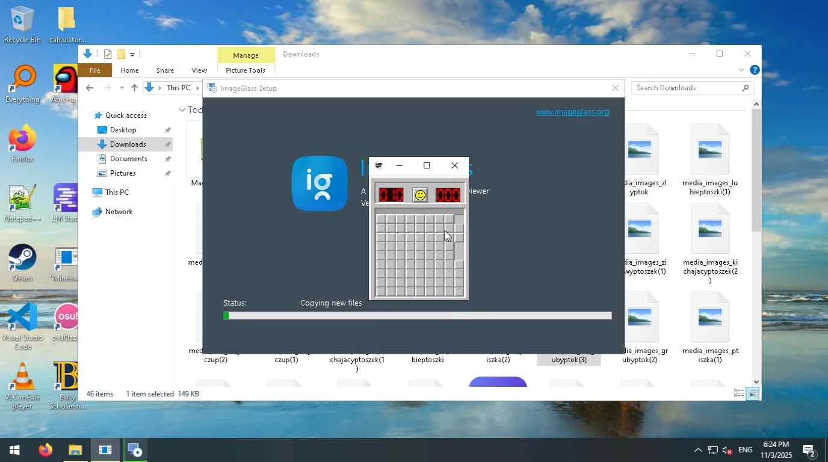
Task: Select the media_images_ptiszka(1) file
Action: pos(710,328)
